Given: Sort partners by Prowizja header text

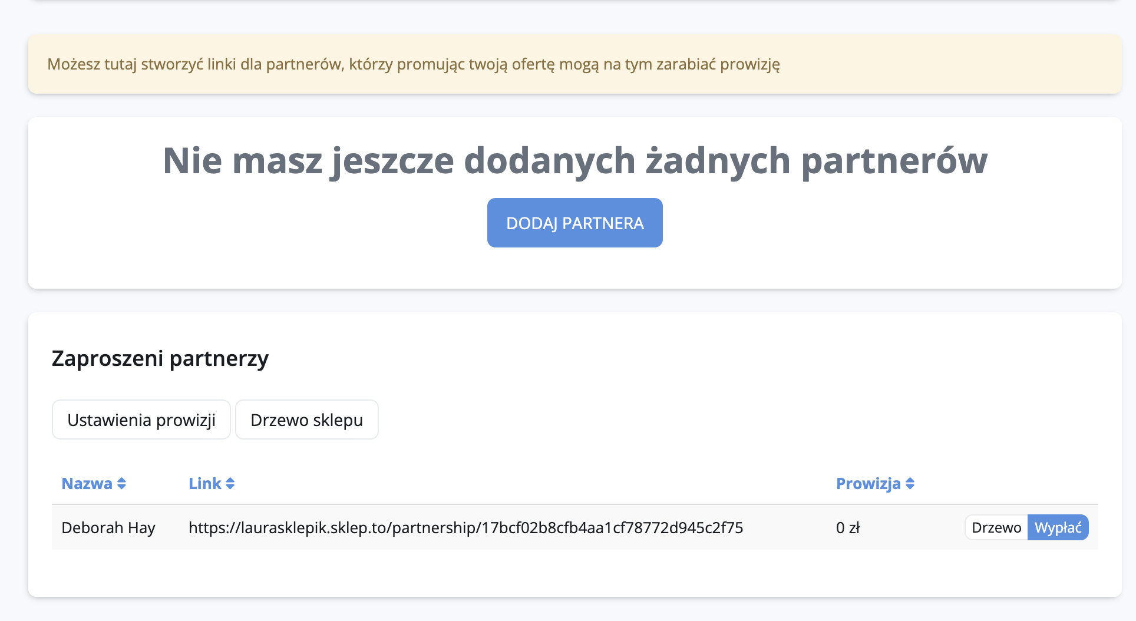Looking at the screenshot, I should point(868,484).
